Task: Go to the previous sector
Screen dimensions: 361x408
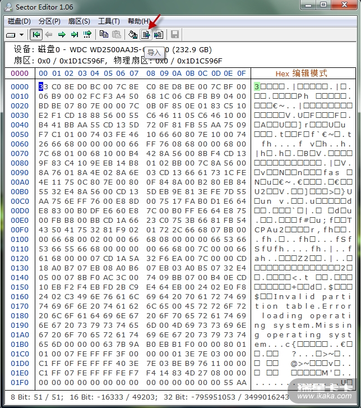Action: coord(49,34)
